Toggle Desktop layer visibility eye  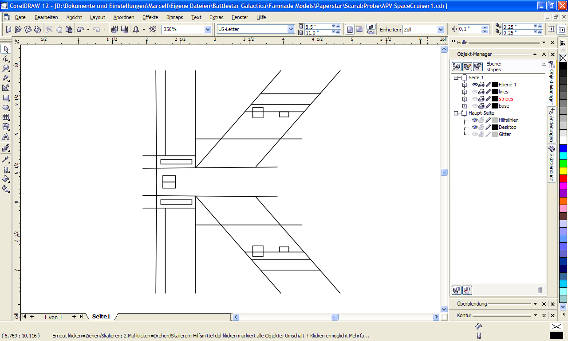[x=475, y=127]
